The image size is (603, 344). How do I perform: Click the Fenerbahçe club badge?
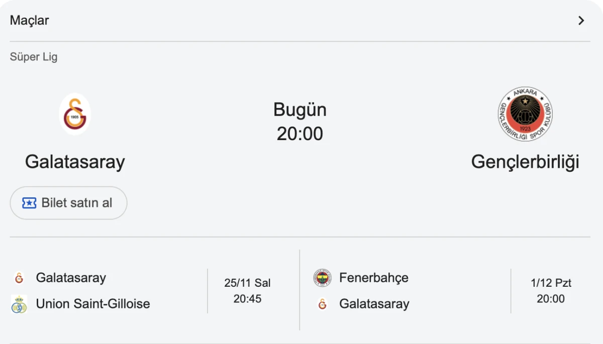[323, 277]
